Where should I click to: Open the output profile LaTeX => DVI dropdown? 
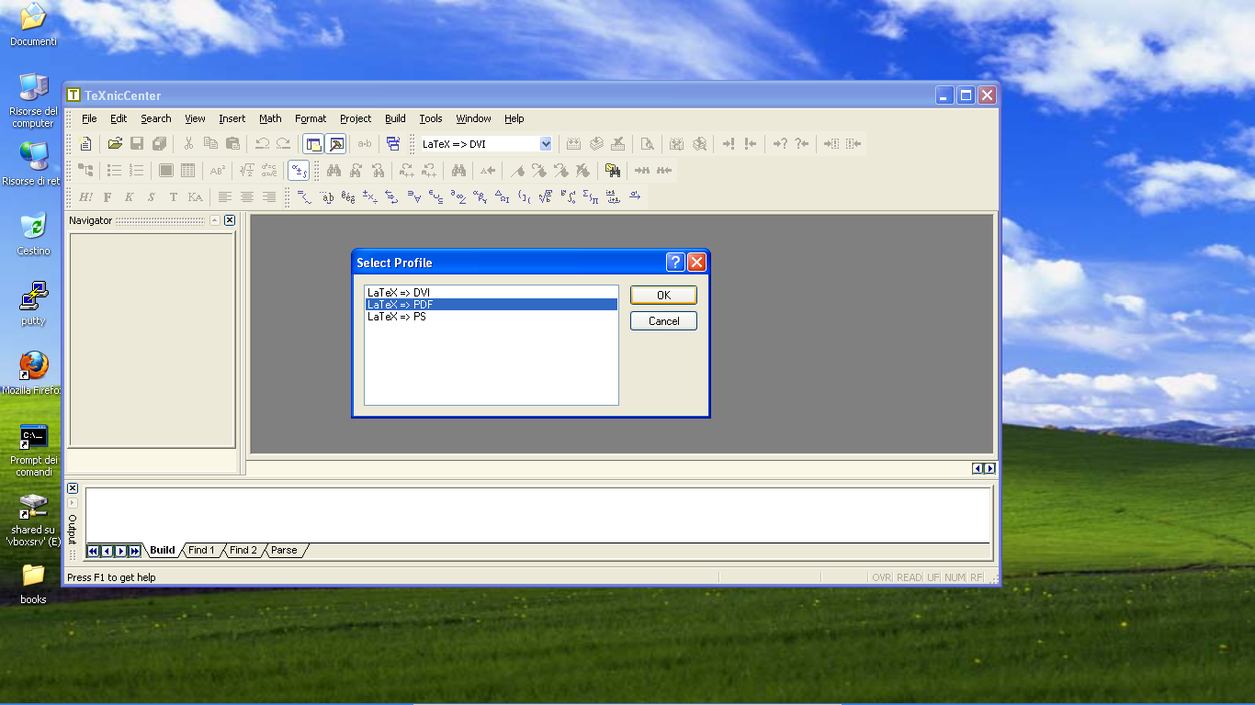pos(546,144)
